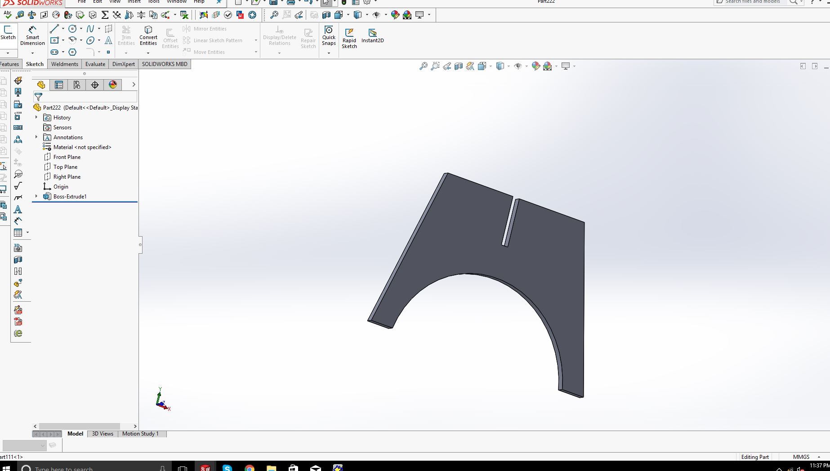
Task: Switch to the Evaluate tab
Action: point(95,64)
